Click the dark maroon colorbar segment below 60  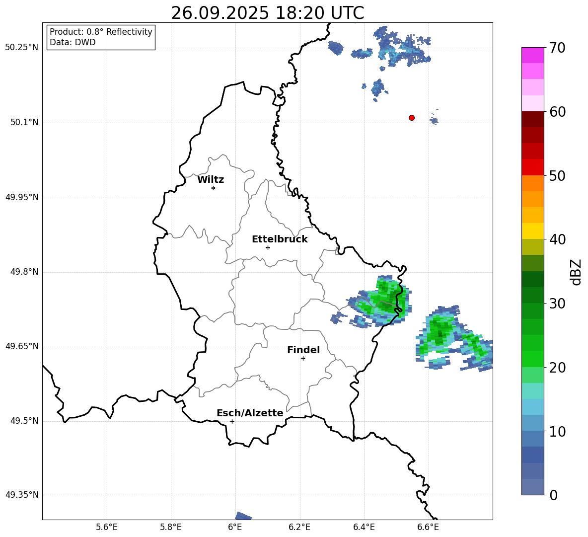[x=532, y=119]
